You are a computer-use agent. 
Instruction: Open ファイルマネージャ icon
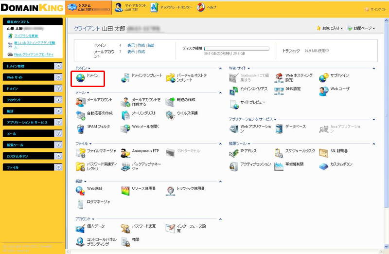coord(80,153)
